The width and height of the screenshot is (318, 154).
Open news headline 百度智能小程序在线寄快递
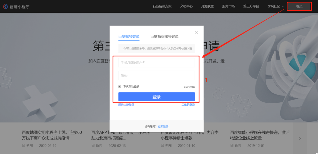[260, 135]
